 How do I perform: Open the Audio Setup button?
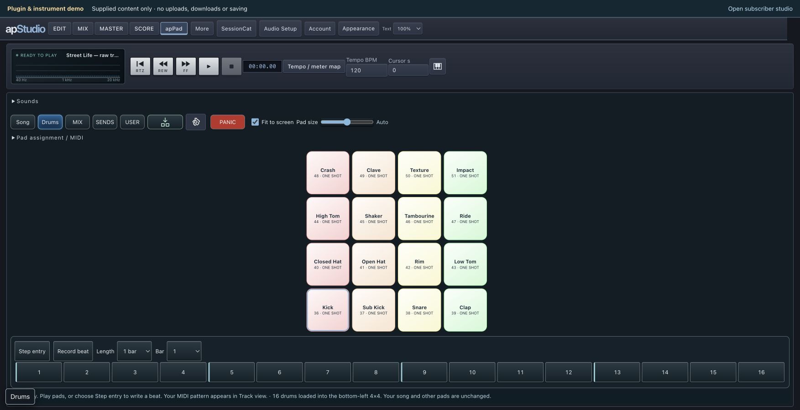[x=280, y=29]
